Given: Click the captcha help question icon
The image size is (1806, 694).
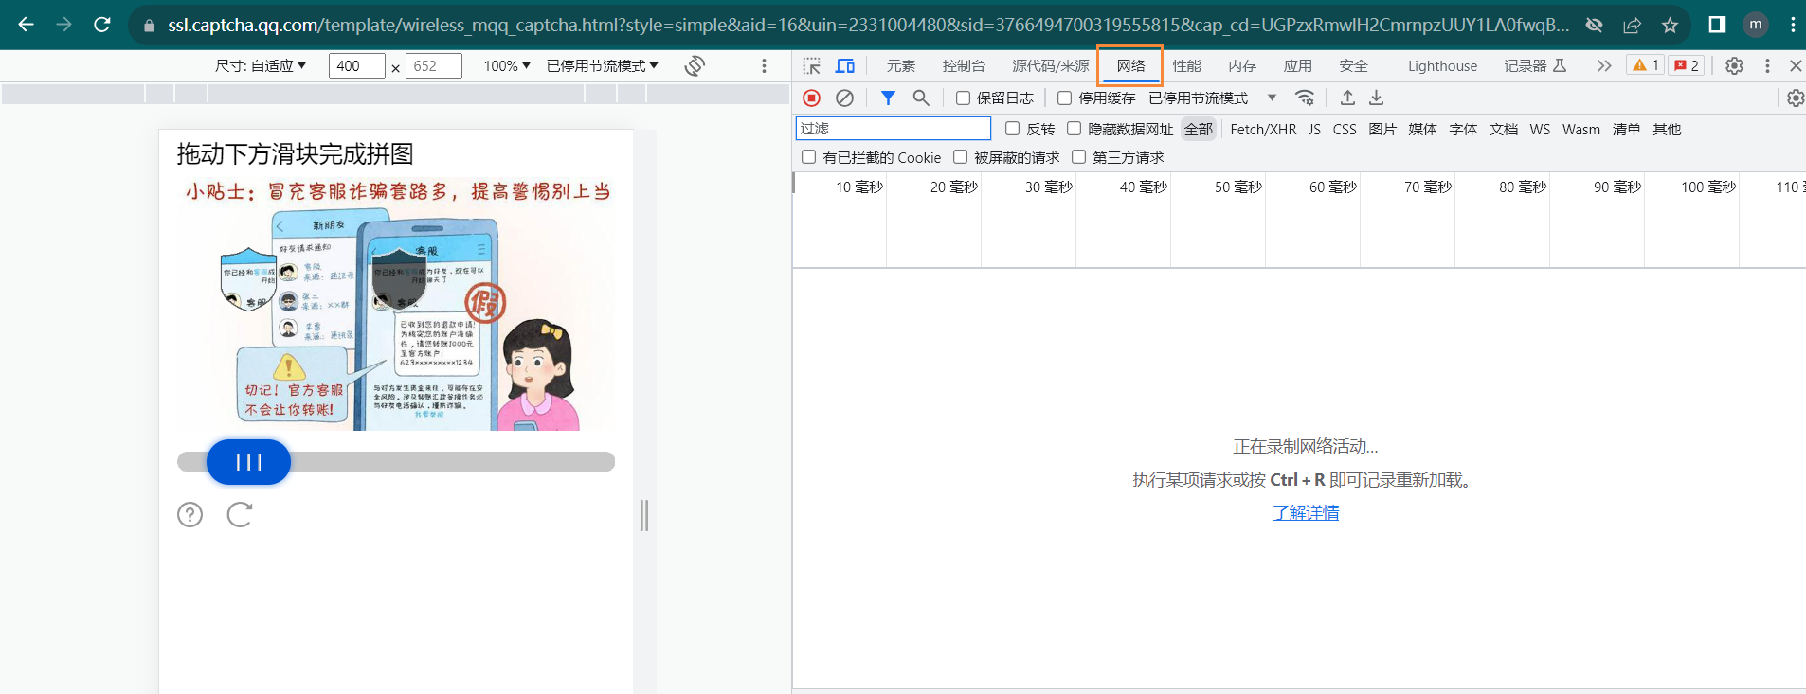Looking at the screenshot, I should [190, 514].
